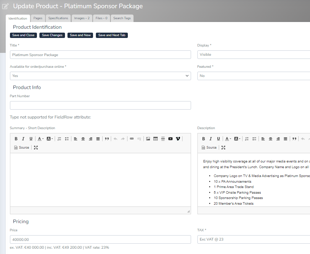
Task: Center align text in Description editor
Action: click(x=270, y=139)
